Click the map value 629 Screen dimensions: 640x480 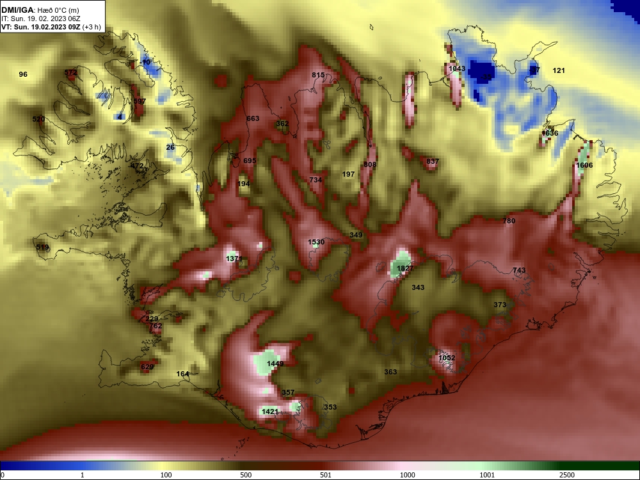click(147, 367)
